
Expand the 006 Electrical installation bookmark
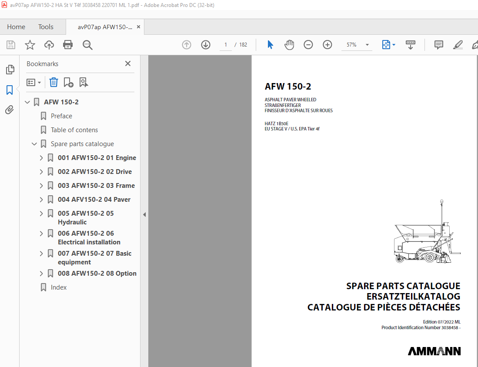point(41,234)
